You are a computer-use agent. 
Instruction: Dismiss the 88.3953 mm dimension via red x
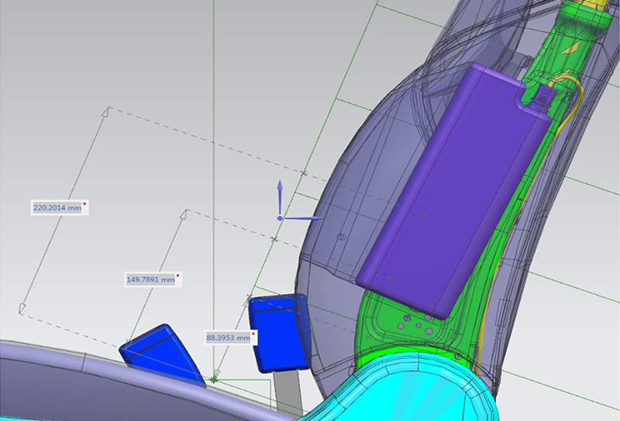click(253, 334)
